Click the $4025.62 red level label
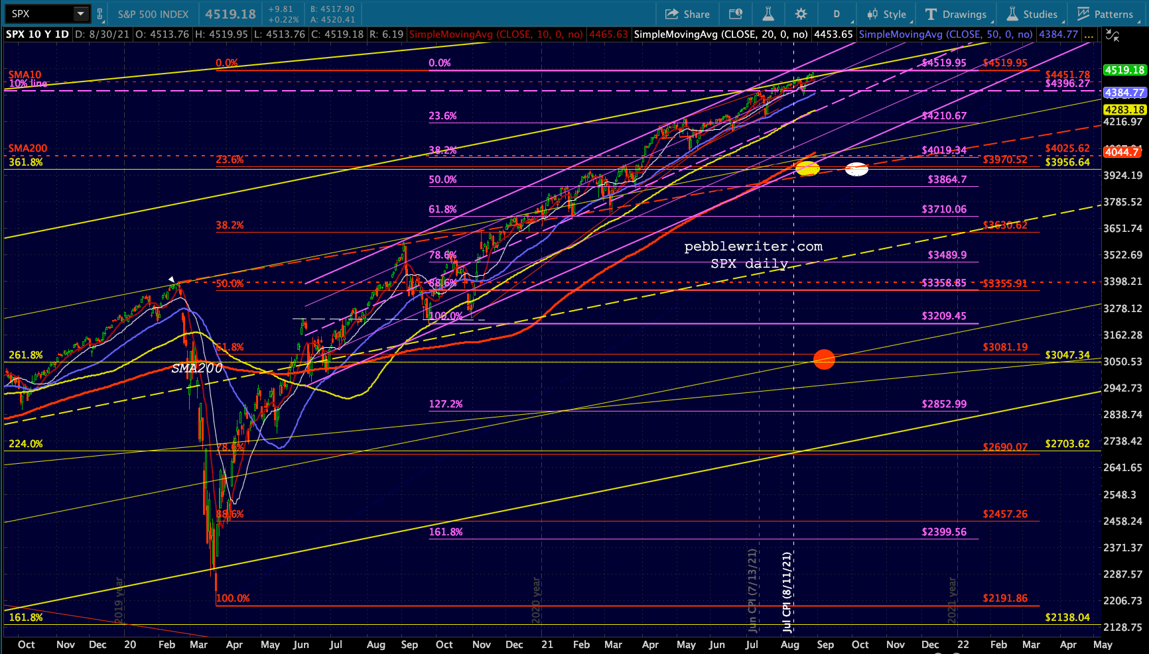This screenshot has height=654, width=1149. point(1067,148)
